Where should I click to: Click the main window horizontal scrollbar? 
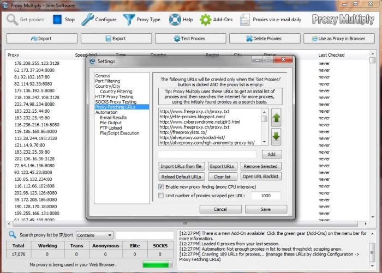[185, 223]
